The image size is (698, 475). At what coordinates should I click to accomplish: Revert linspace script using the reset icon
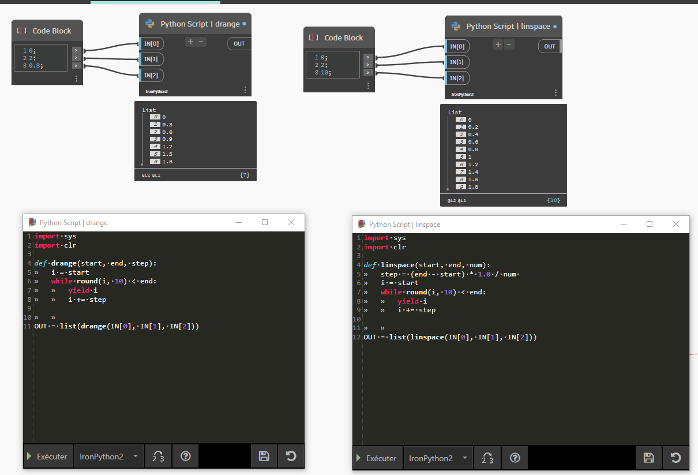click(676, 458)
